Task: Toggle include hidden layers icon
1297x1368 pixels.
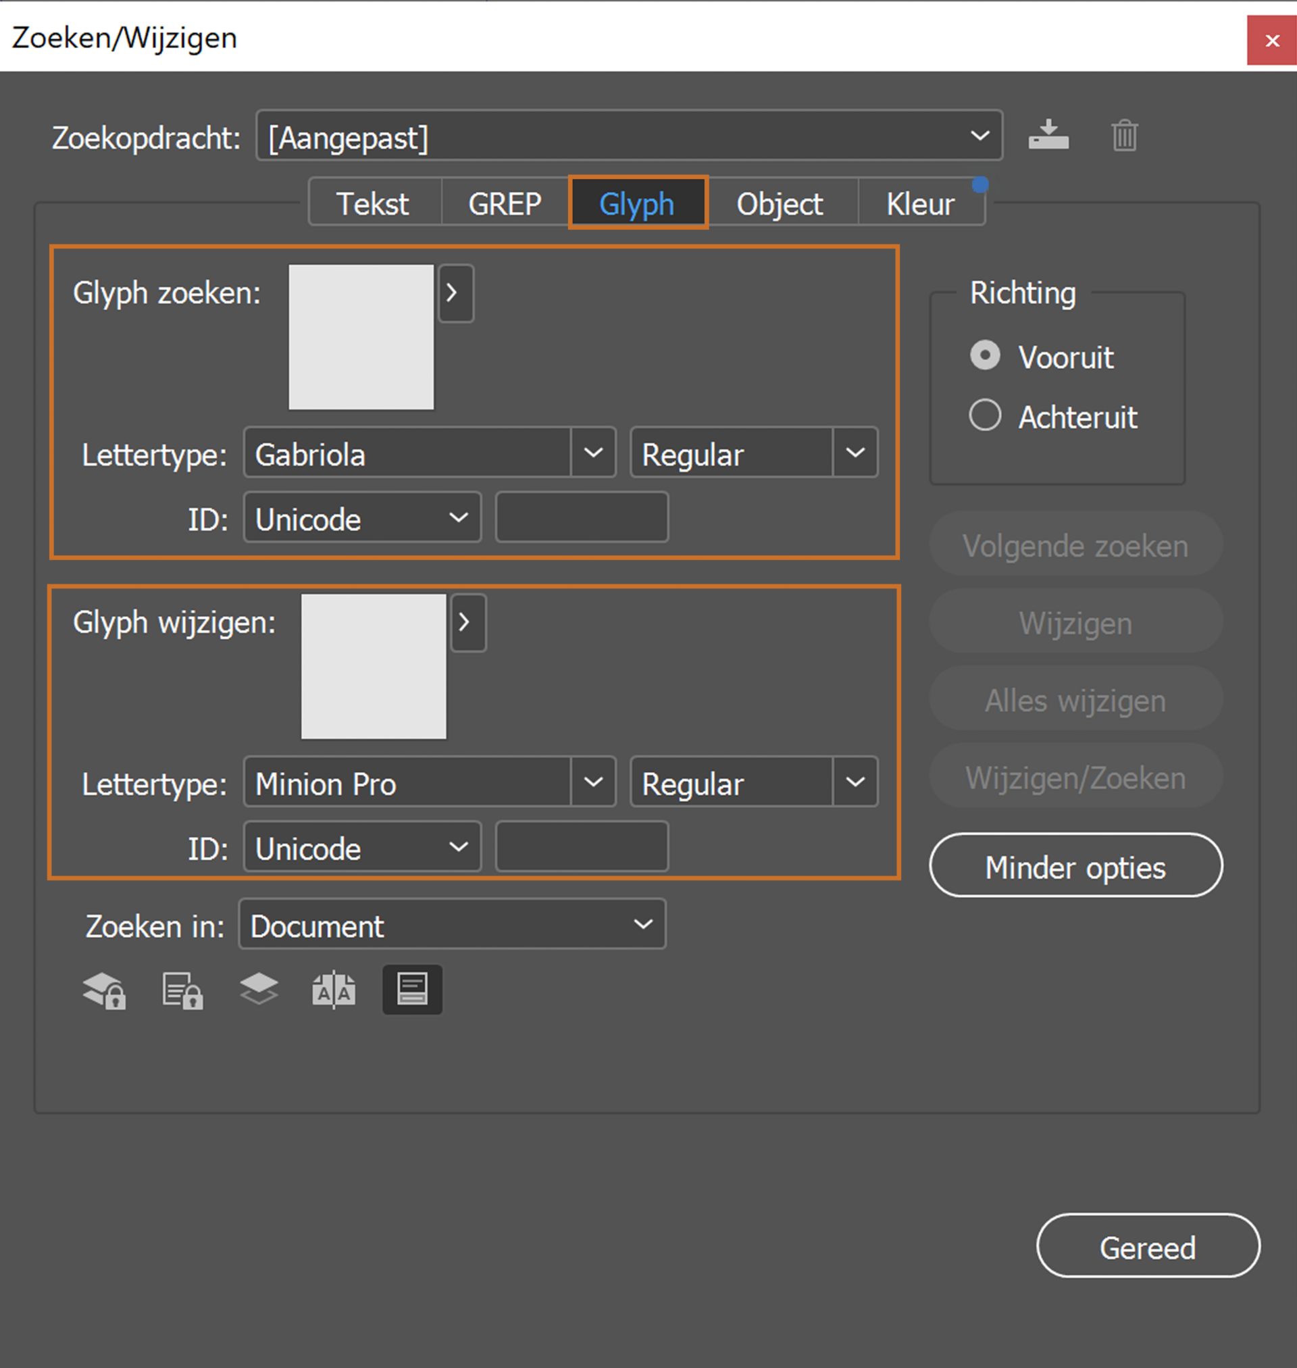Action: 259,988
